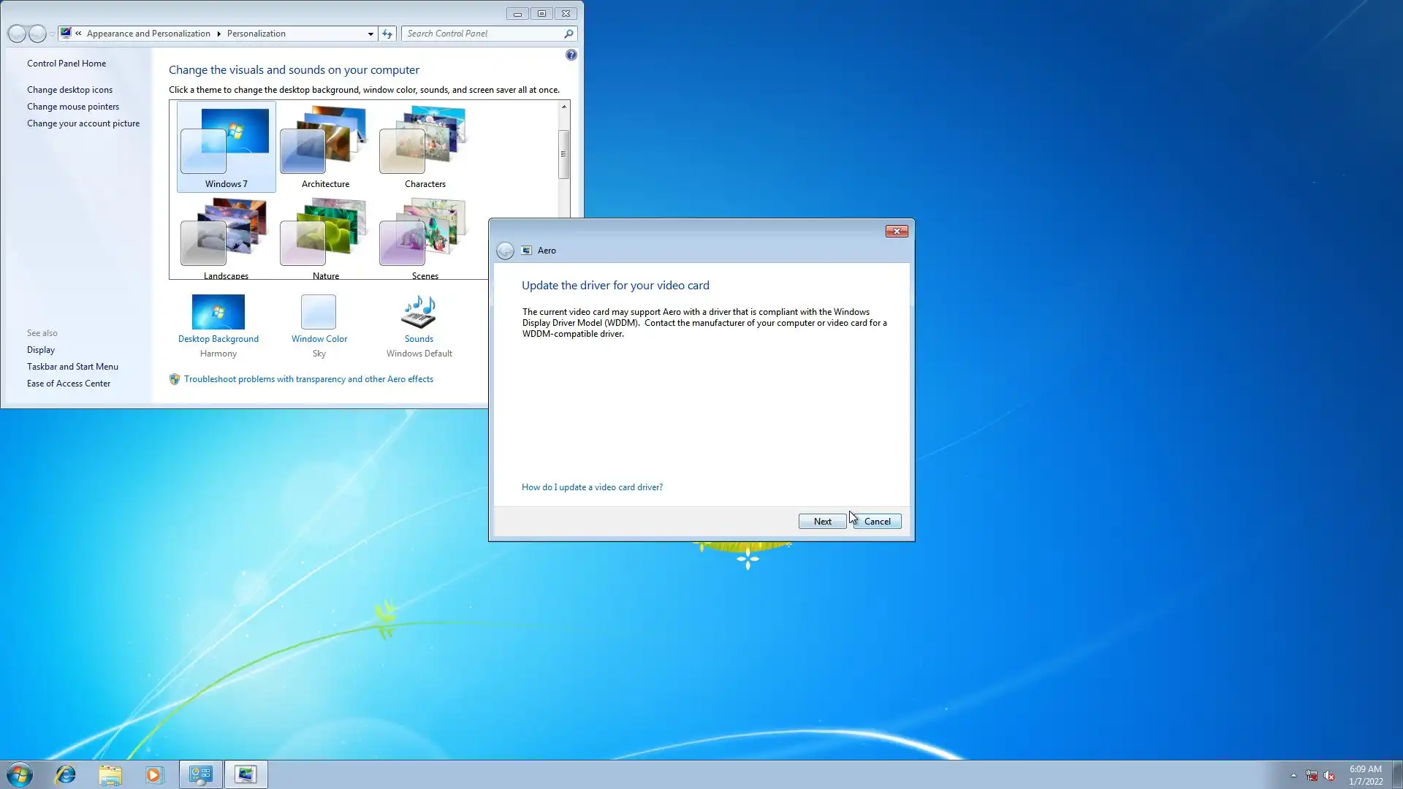Click the theme list scroll up arrow
Image resolution: width=1403 pixels, height=789 pixels.
[563, 107]
